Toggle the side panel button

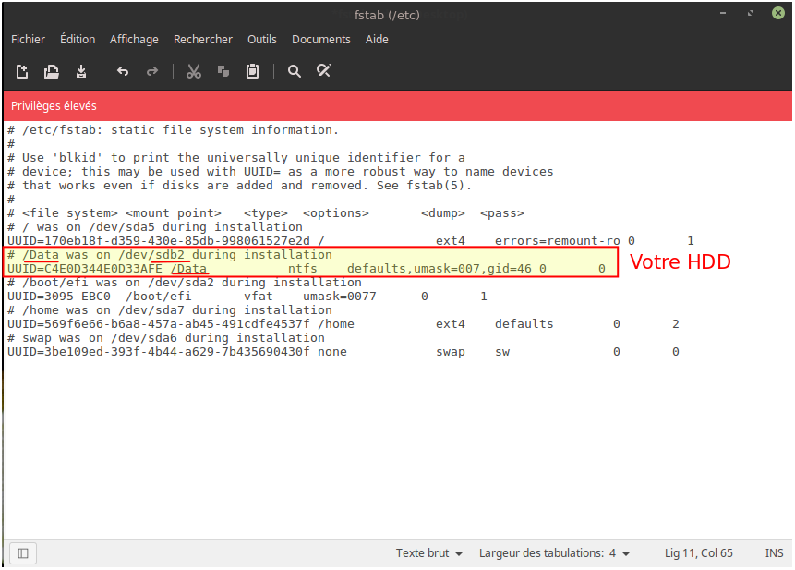23,553
